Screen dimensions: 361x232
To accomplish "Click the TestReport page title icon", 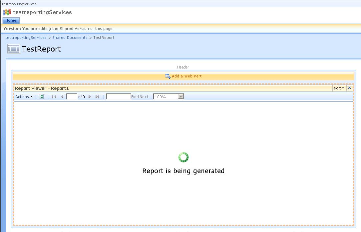I will click(x=14, y=49).
